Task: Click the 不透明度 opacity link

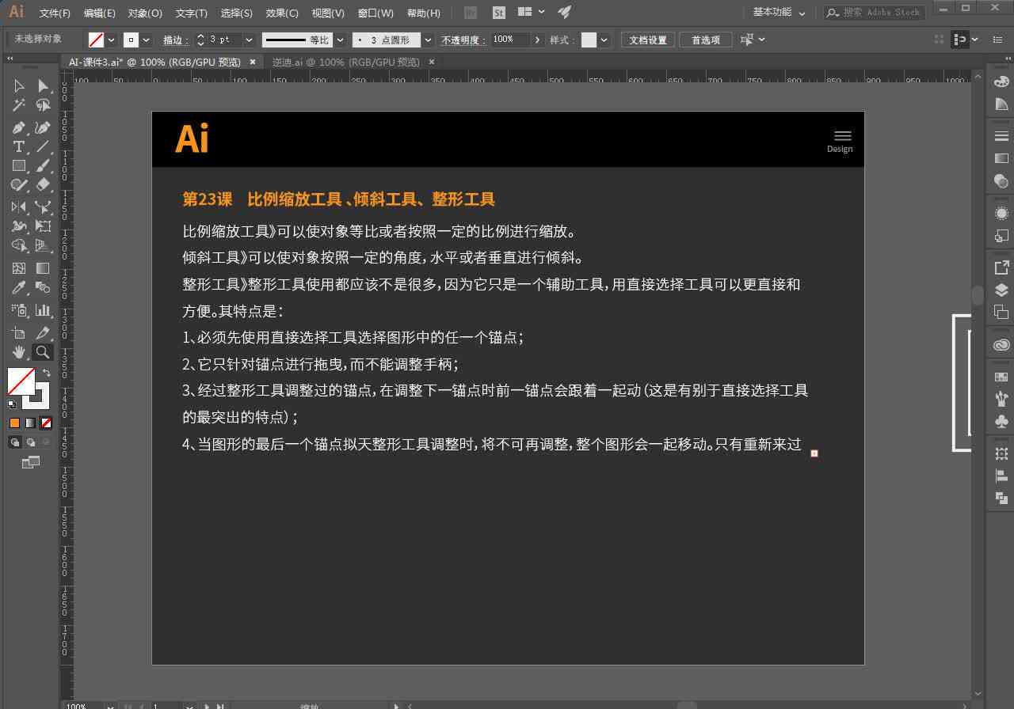Action: pyautogui.click(x=463, y=40)
